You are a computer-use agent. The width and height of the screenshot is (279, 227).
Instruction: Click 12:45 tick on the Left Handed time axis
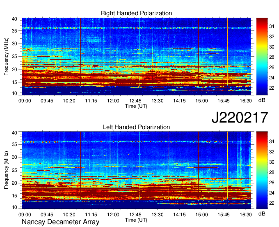tap(135, 215)
